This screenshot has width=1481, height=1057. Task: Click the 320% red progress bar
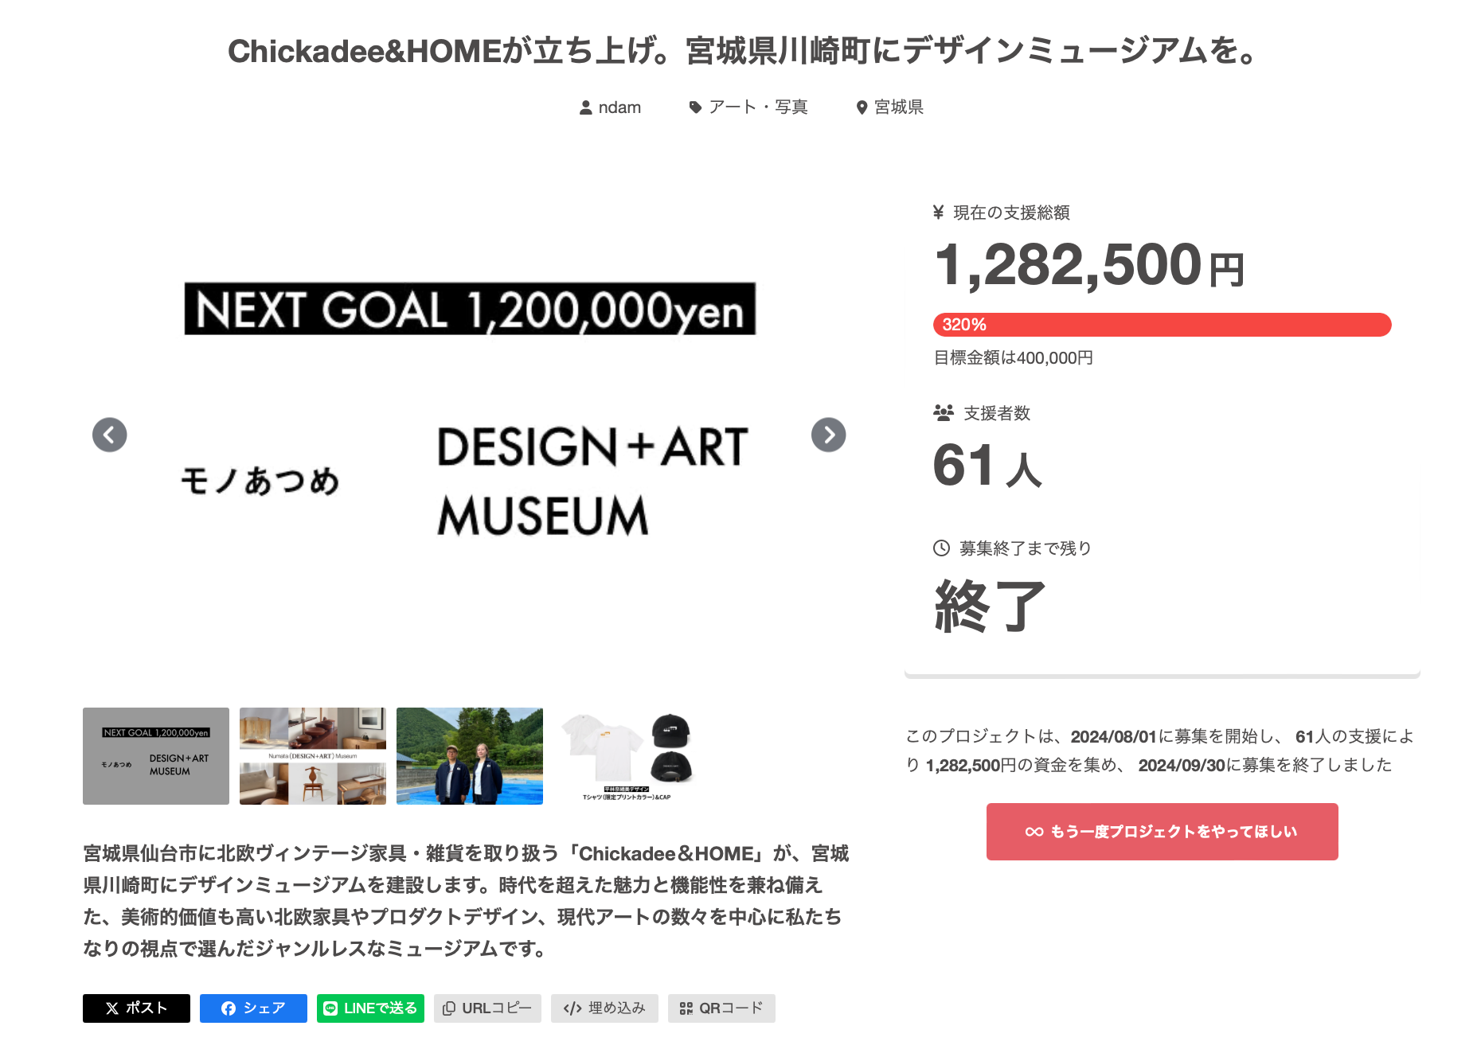click(1162, 325)
